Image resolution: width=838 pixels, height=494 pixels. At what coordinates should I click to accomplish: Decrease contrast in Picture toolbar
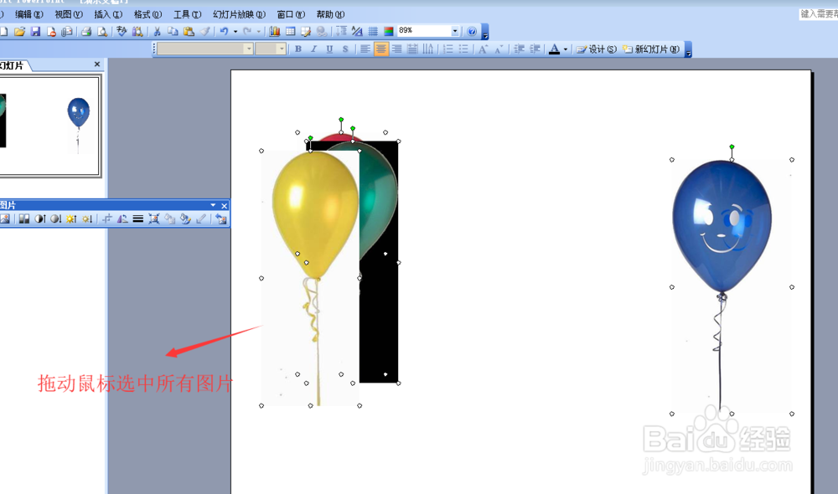point(55,219)
